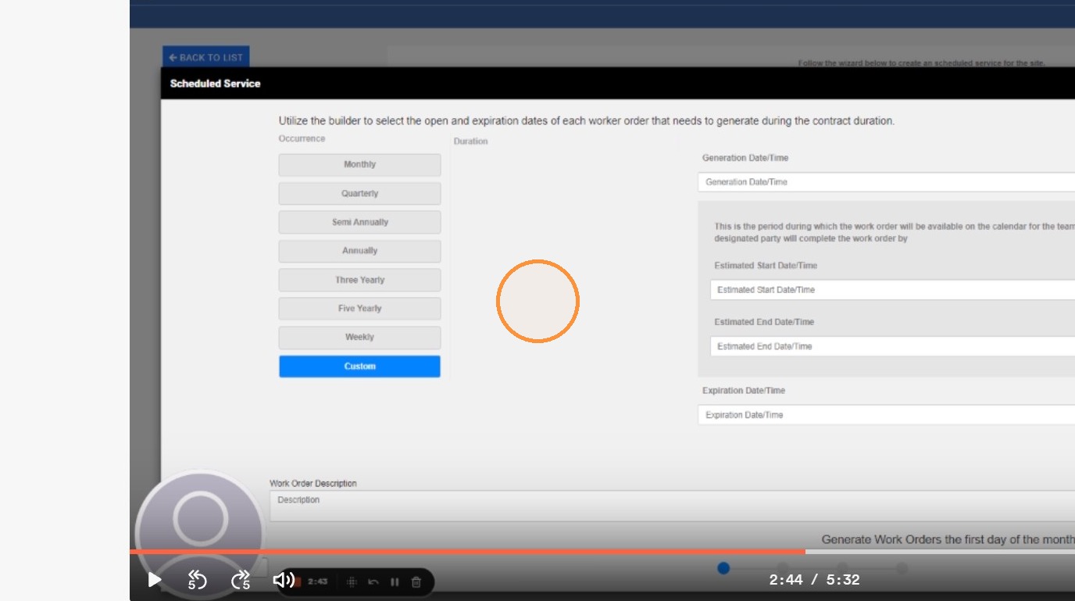Skip forward 5 seconds
This screenshot has height=601, width=1075.
(241, 580)
